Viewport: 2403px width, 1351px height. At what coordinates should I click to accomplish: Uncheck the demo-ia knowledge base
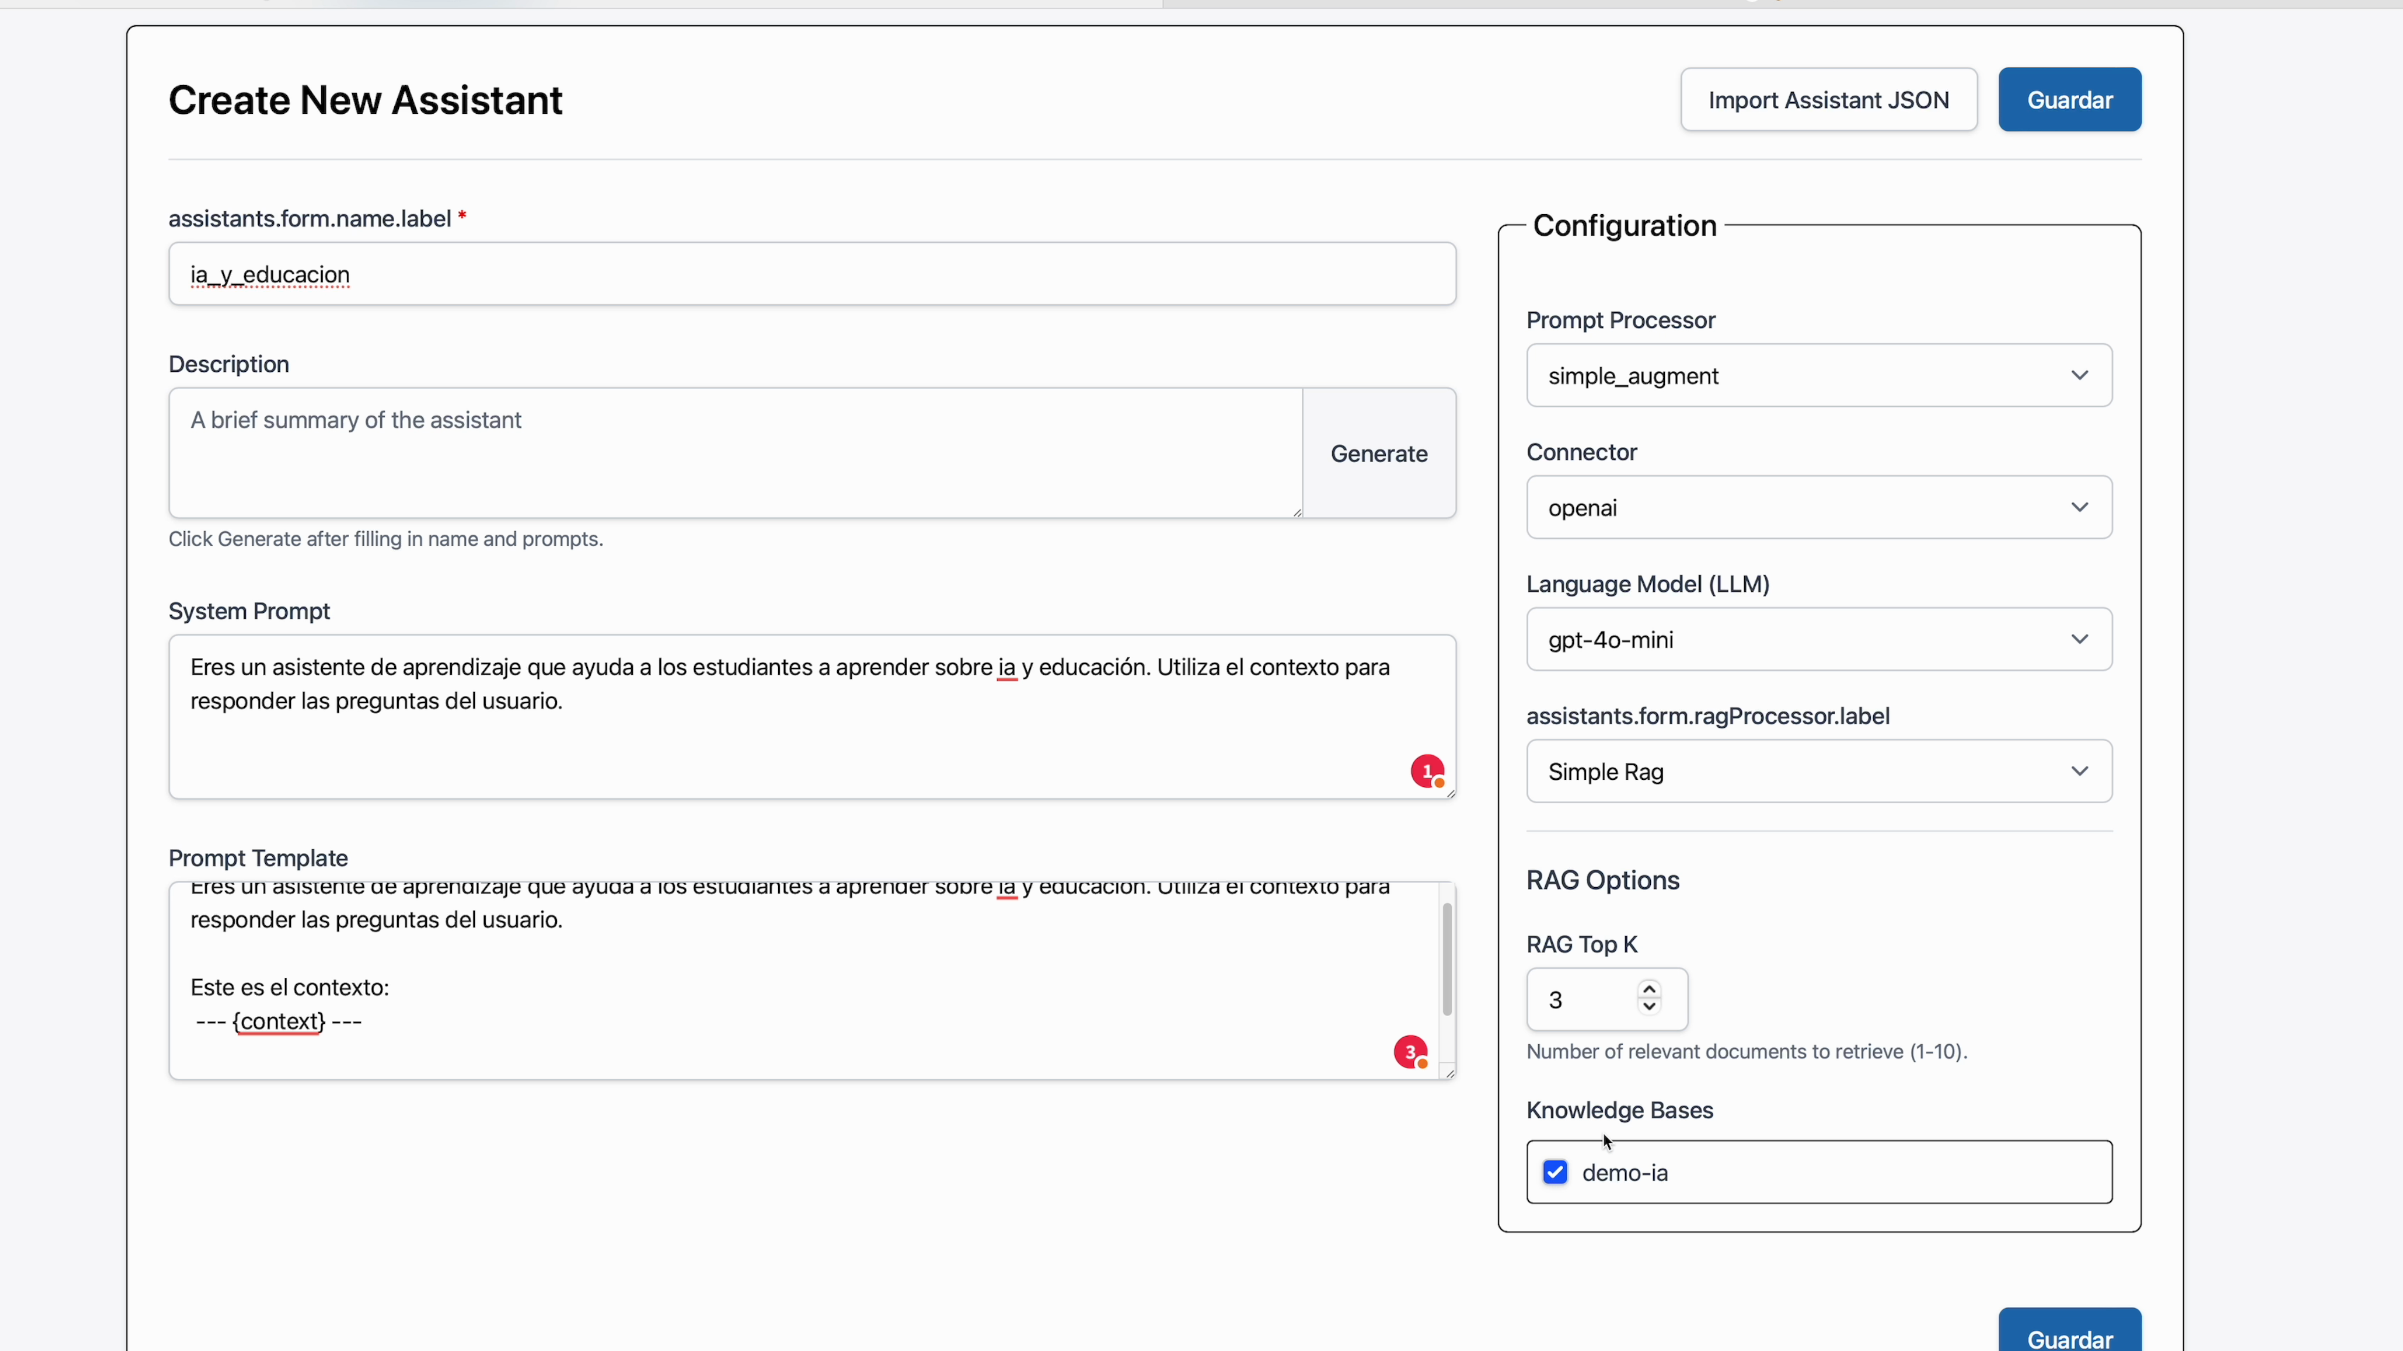point(1555,1172)
